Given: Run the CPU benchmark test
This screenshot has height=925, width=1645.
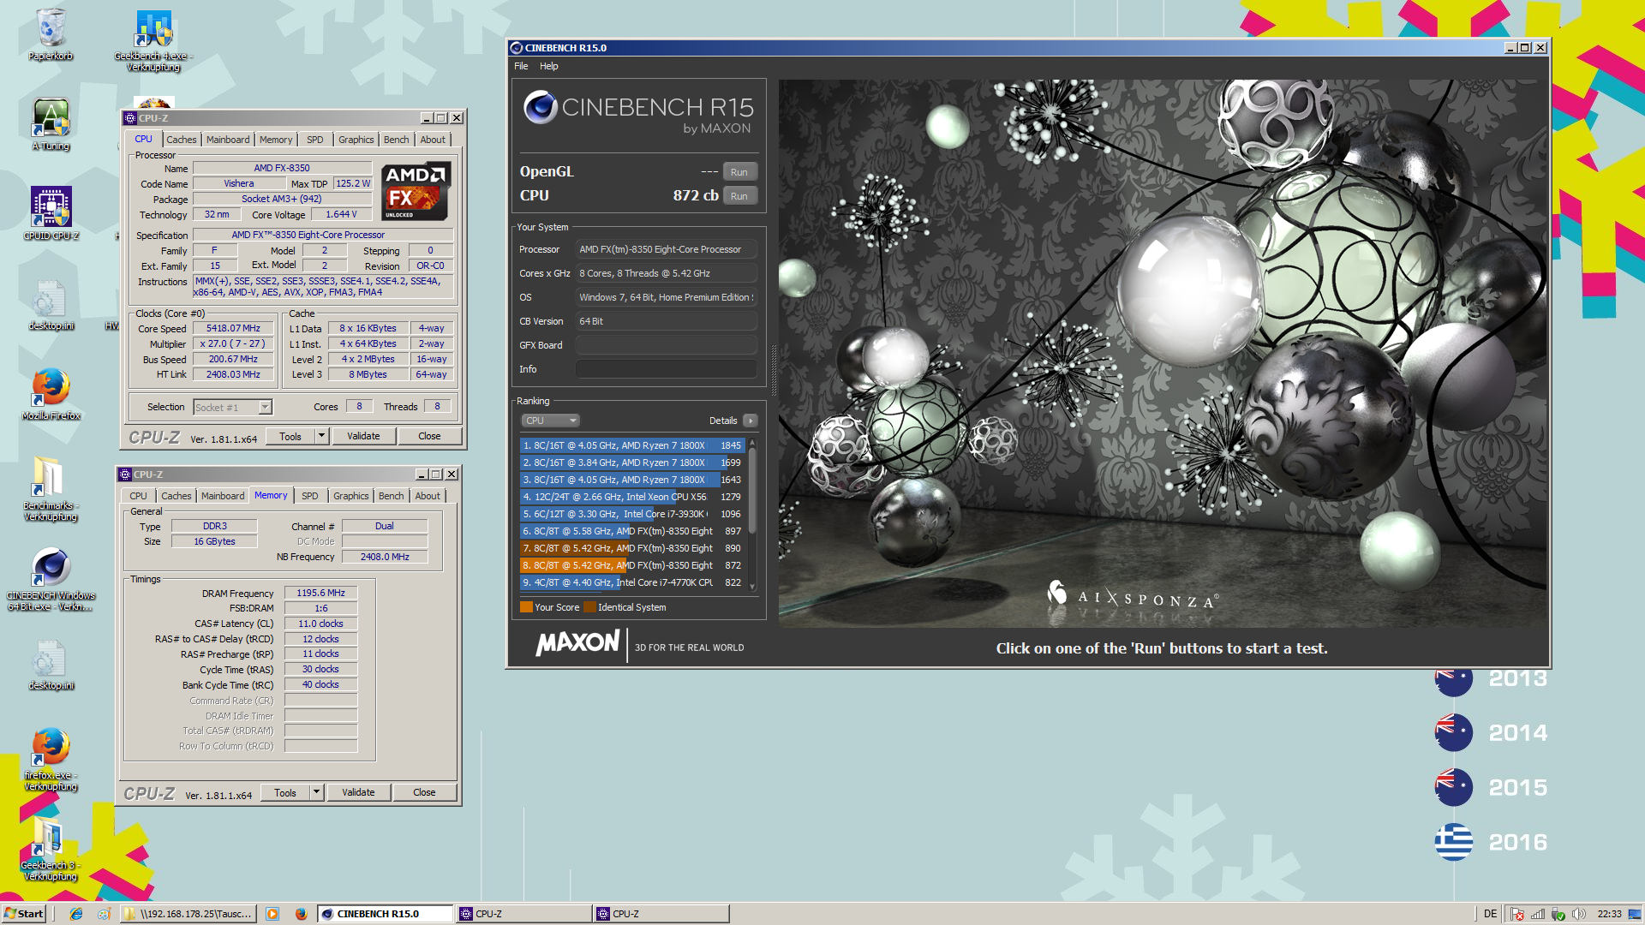Looking at the screenshot, I should [x=739, y=196].
